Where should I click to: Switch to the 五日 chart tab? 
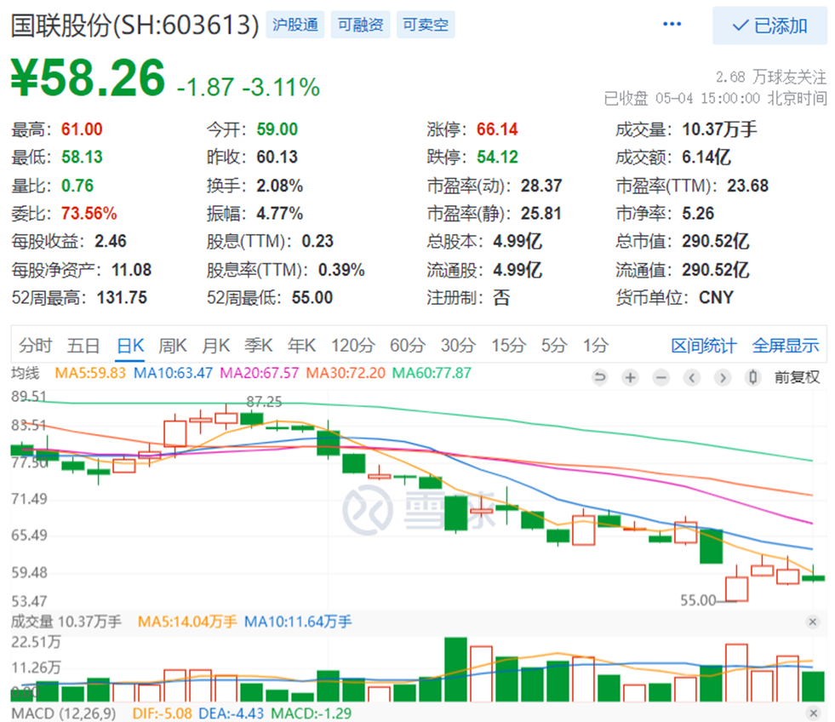83,346
